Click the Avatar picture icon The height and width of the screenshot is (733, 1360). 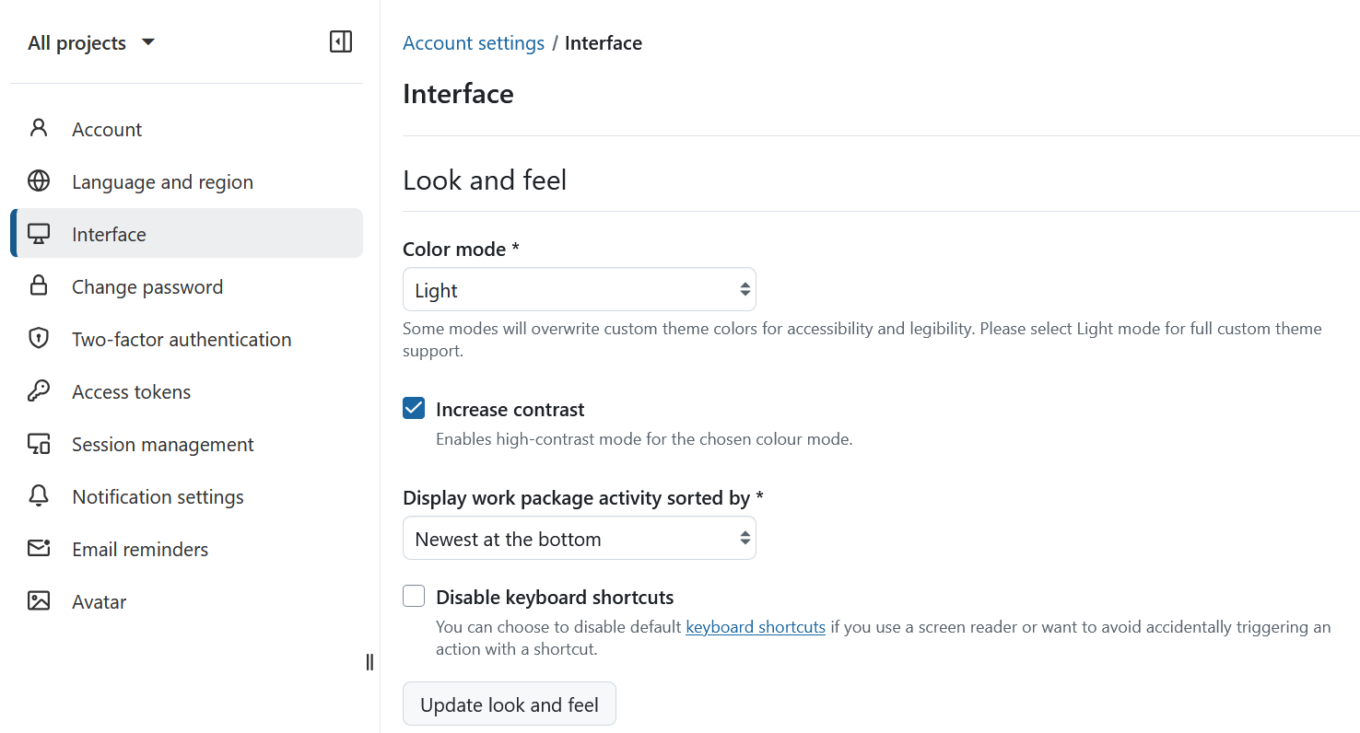38,601
